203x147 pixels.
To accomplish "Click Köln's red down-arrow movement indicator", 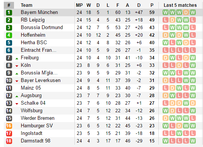I will click(17, 66).
